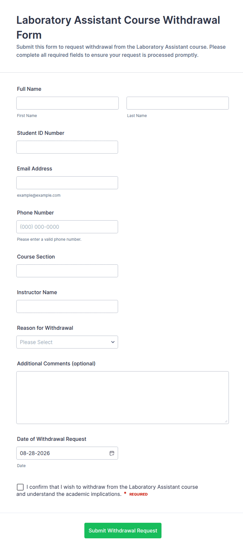Focus the First Name field

tap(67, 103)
